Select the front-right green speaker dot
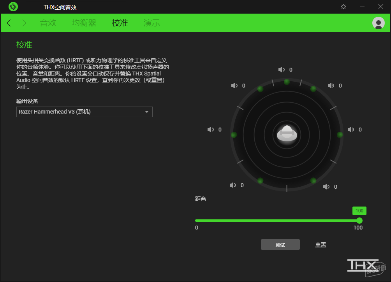The image size is (391, 282). point(314,89)
